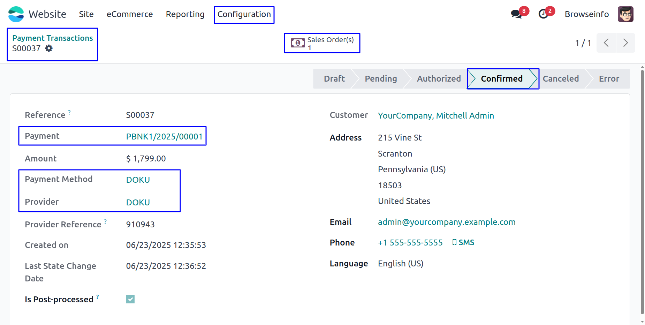Open the conversations chat bubble icon
The height and width of the screenshot is (325, 645).
[x=516, y=14]
